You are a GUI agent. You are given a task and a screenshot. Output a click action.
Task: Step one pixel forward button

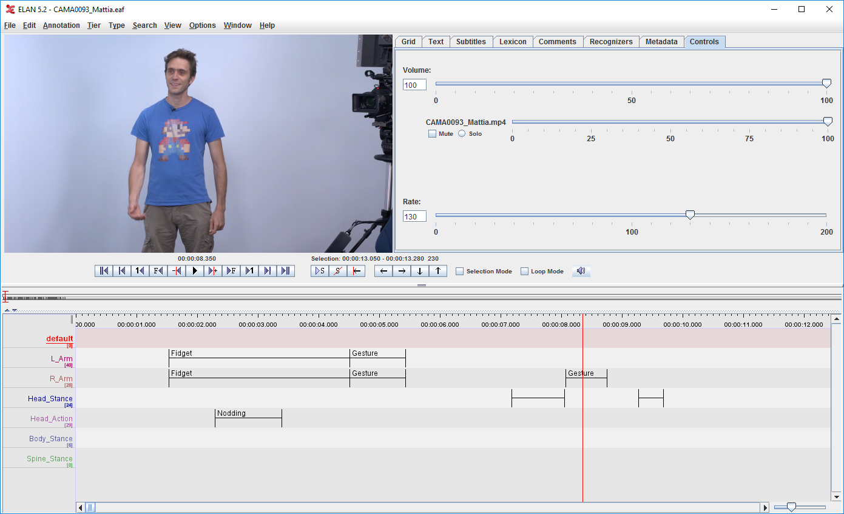[x=213, y=271]
